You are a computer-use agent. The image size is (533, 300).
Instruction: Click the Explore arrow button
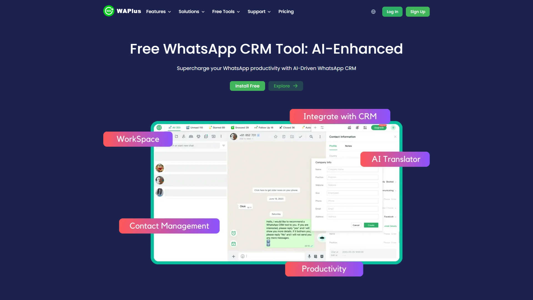pos(286,86)
